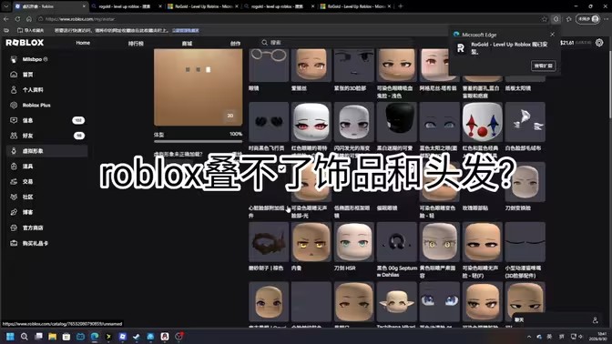
Task: Open 博客 blog in the sidebar
Action: (46, 212)
